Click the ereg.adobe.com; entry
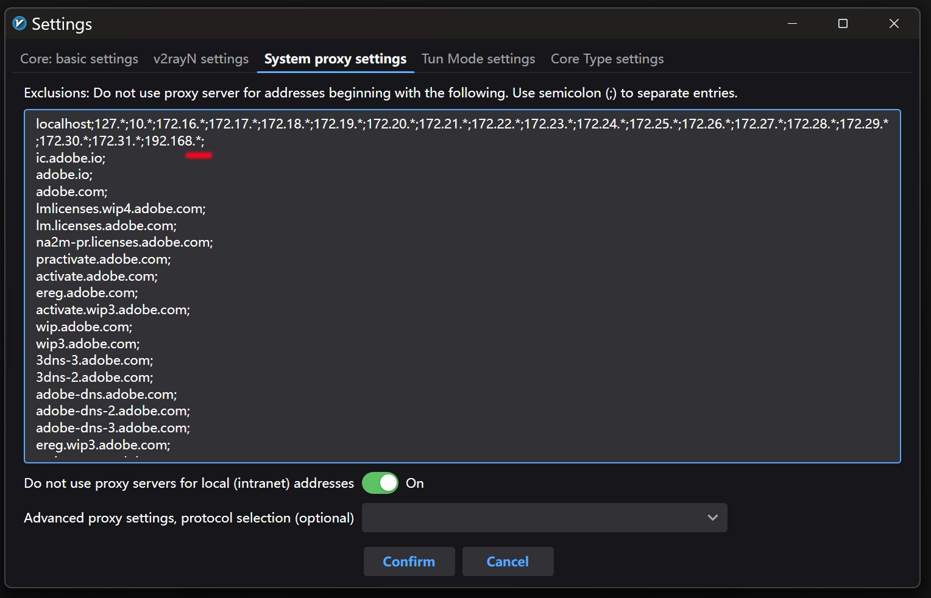931x598 pixels. [87, 293]
